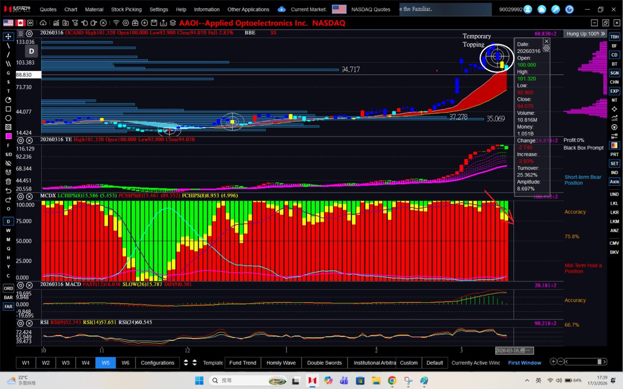The height and width of the screenshot is (389, 623).
Task: Open the Quotes menu
Action: (x=48, y=9)
